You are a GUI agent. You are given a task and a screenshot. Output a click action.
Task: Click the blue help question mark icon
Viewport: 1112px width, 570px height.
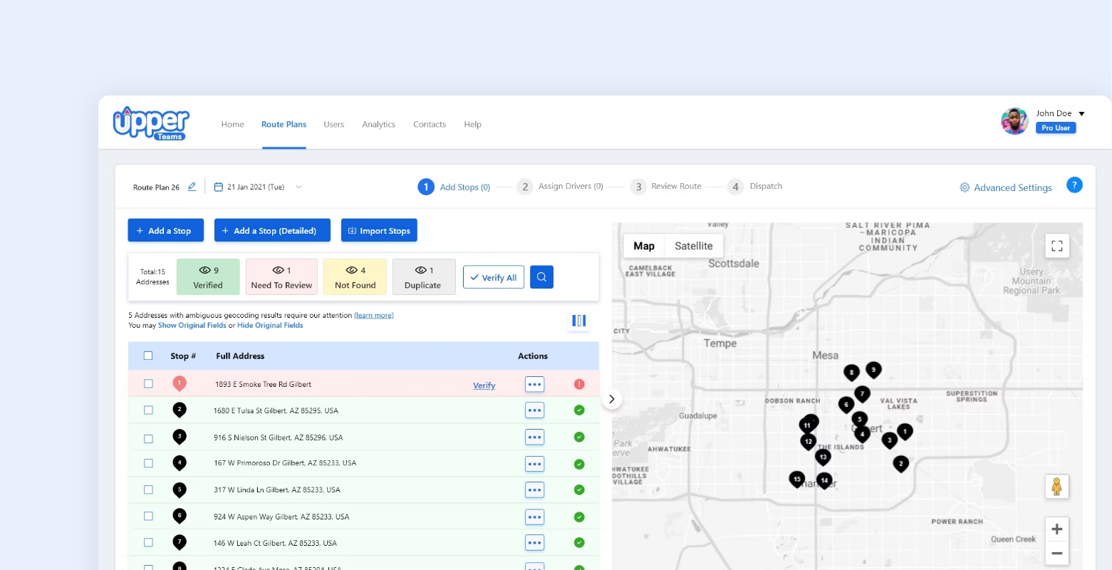pos(1074,185)
